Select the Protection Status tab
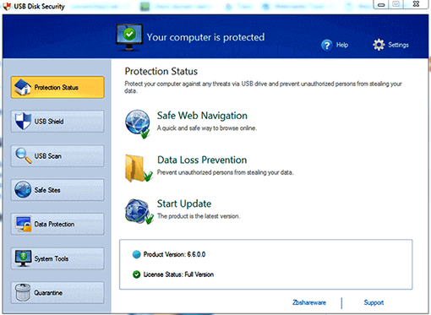The image size is (431, 315). tap(57, 87)
